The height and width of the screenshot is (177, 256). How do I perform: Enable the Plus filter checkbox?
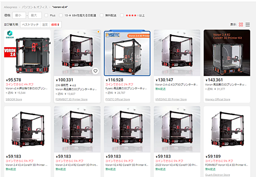pyautogui.click(x=46, y=15)
